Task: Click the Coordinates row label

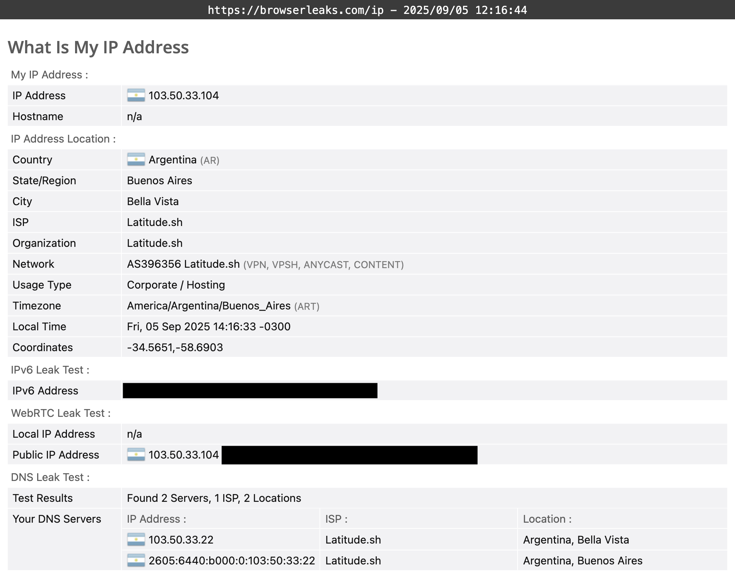Action: (43, 347)
